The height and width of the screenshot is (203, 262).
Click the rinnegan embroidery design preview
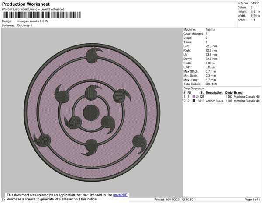[x=92, y=112]
